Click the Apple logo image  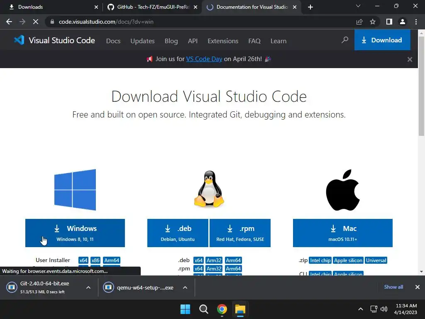(x=342, y=190)
